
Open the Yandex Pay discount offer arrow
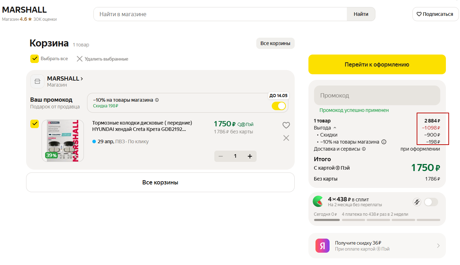coord(438,246)
